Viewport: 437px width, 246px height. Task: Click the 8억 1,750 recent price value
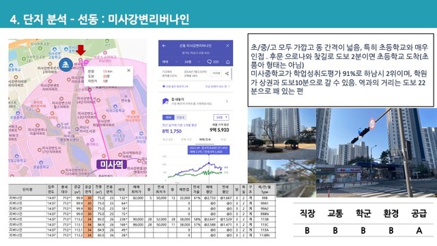click(171, 131)
